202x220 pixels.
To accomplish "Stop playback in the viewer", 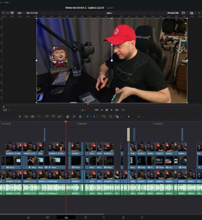I will (107, 110).
